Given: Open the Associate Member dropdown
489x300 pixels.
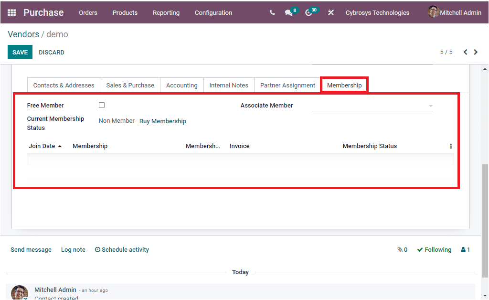Looking at the screenshot, I should (x=372, y=105).
